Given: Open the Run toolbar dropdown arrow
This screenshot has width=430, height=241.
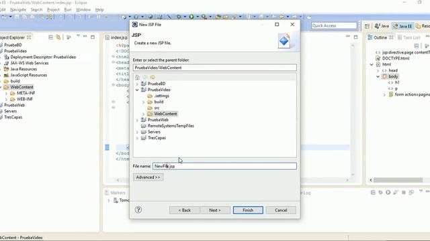Looking at the screenshot, I should [197, 17].
